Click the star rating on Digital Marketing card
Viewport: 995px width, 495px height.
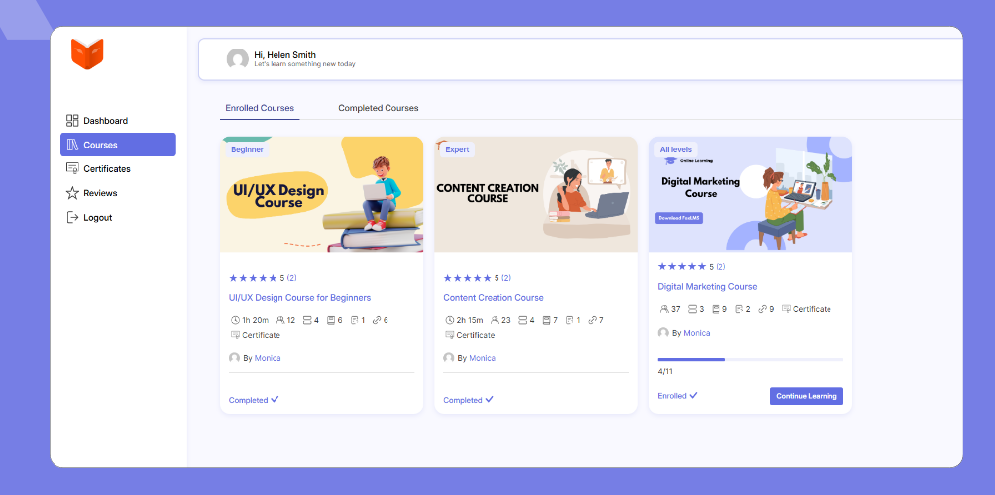click(x=682, y=267)
